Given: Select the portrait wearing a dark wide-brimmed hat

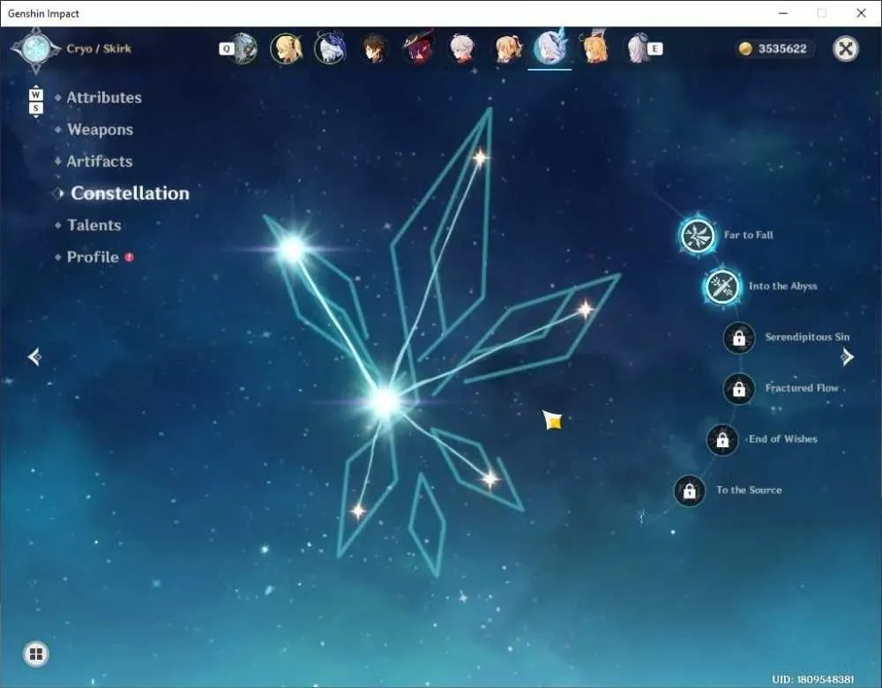Looking at the screenshot, I should pos(418,48).
